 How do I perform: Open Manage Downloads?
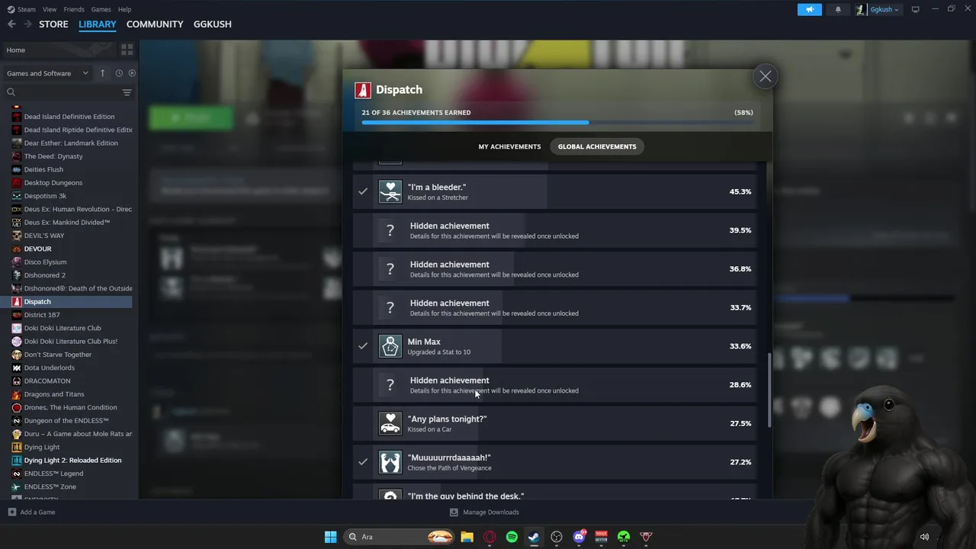pyautogui.click(x=484, y=512)
